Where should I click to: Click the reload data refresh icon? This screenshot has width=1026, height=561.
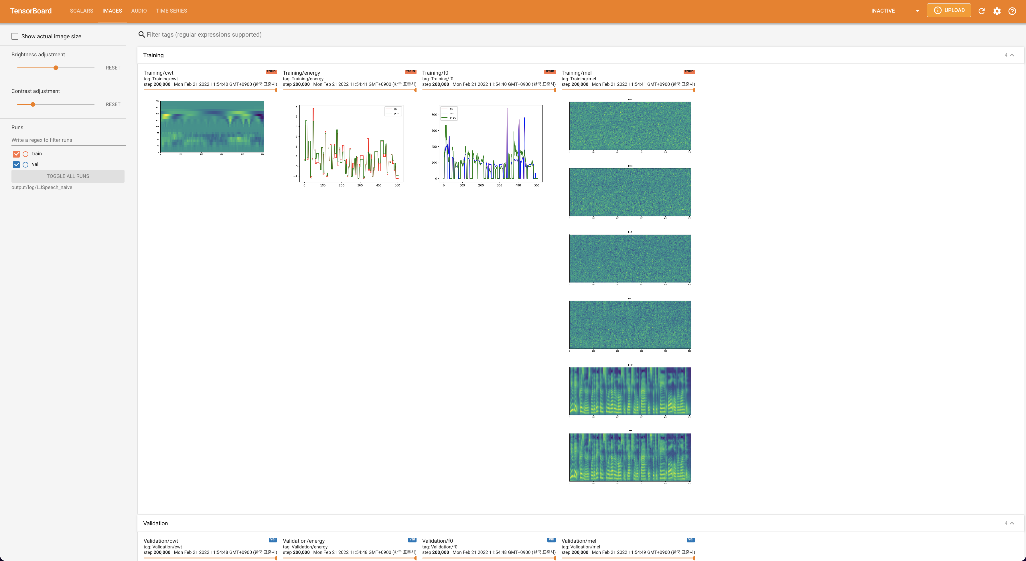[981, 11]
